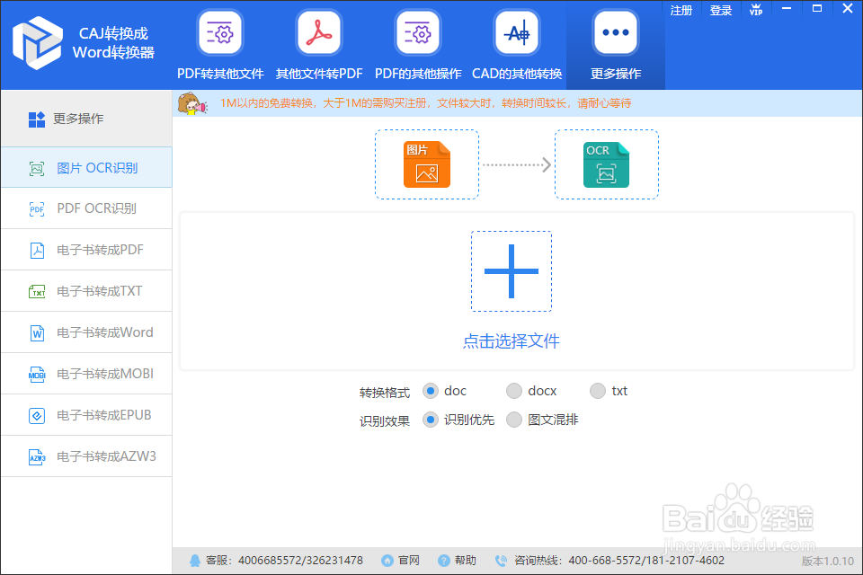Select 电子书转成MOBI in the sidebar
The height and width of the screenshot is (575, 863).
85,374
